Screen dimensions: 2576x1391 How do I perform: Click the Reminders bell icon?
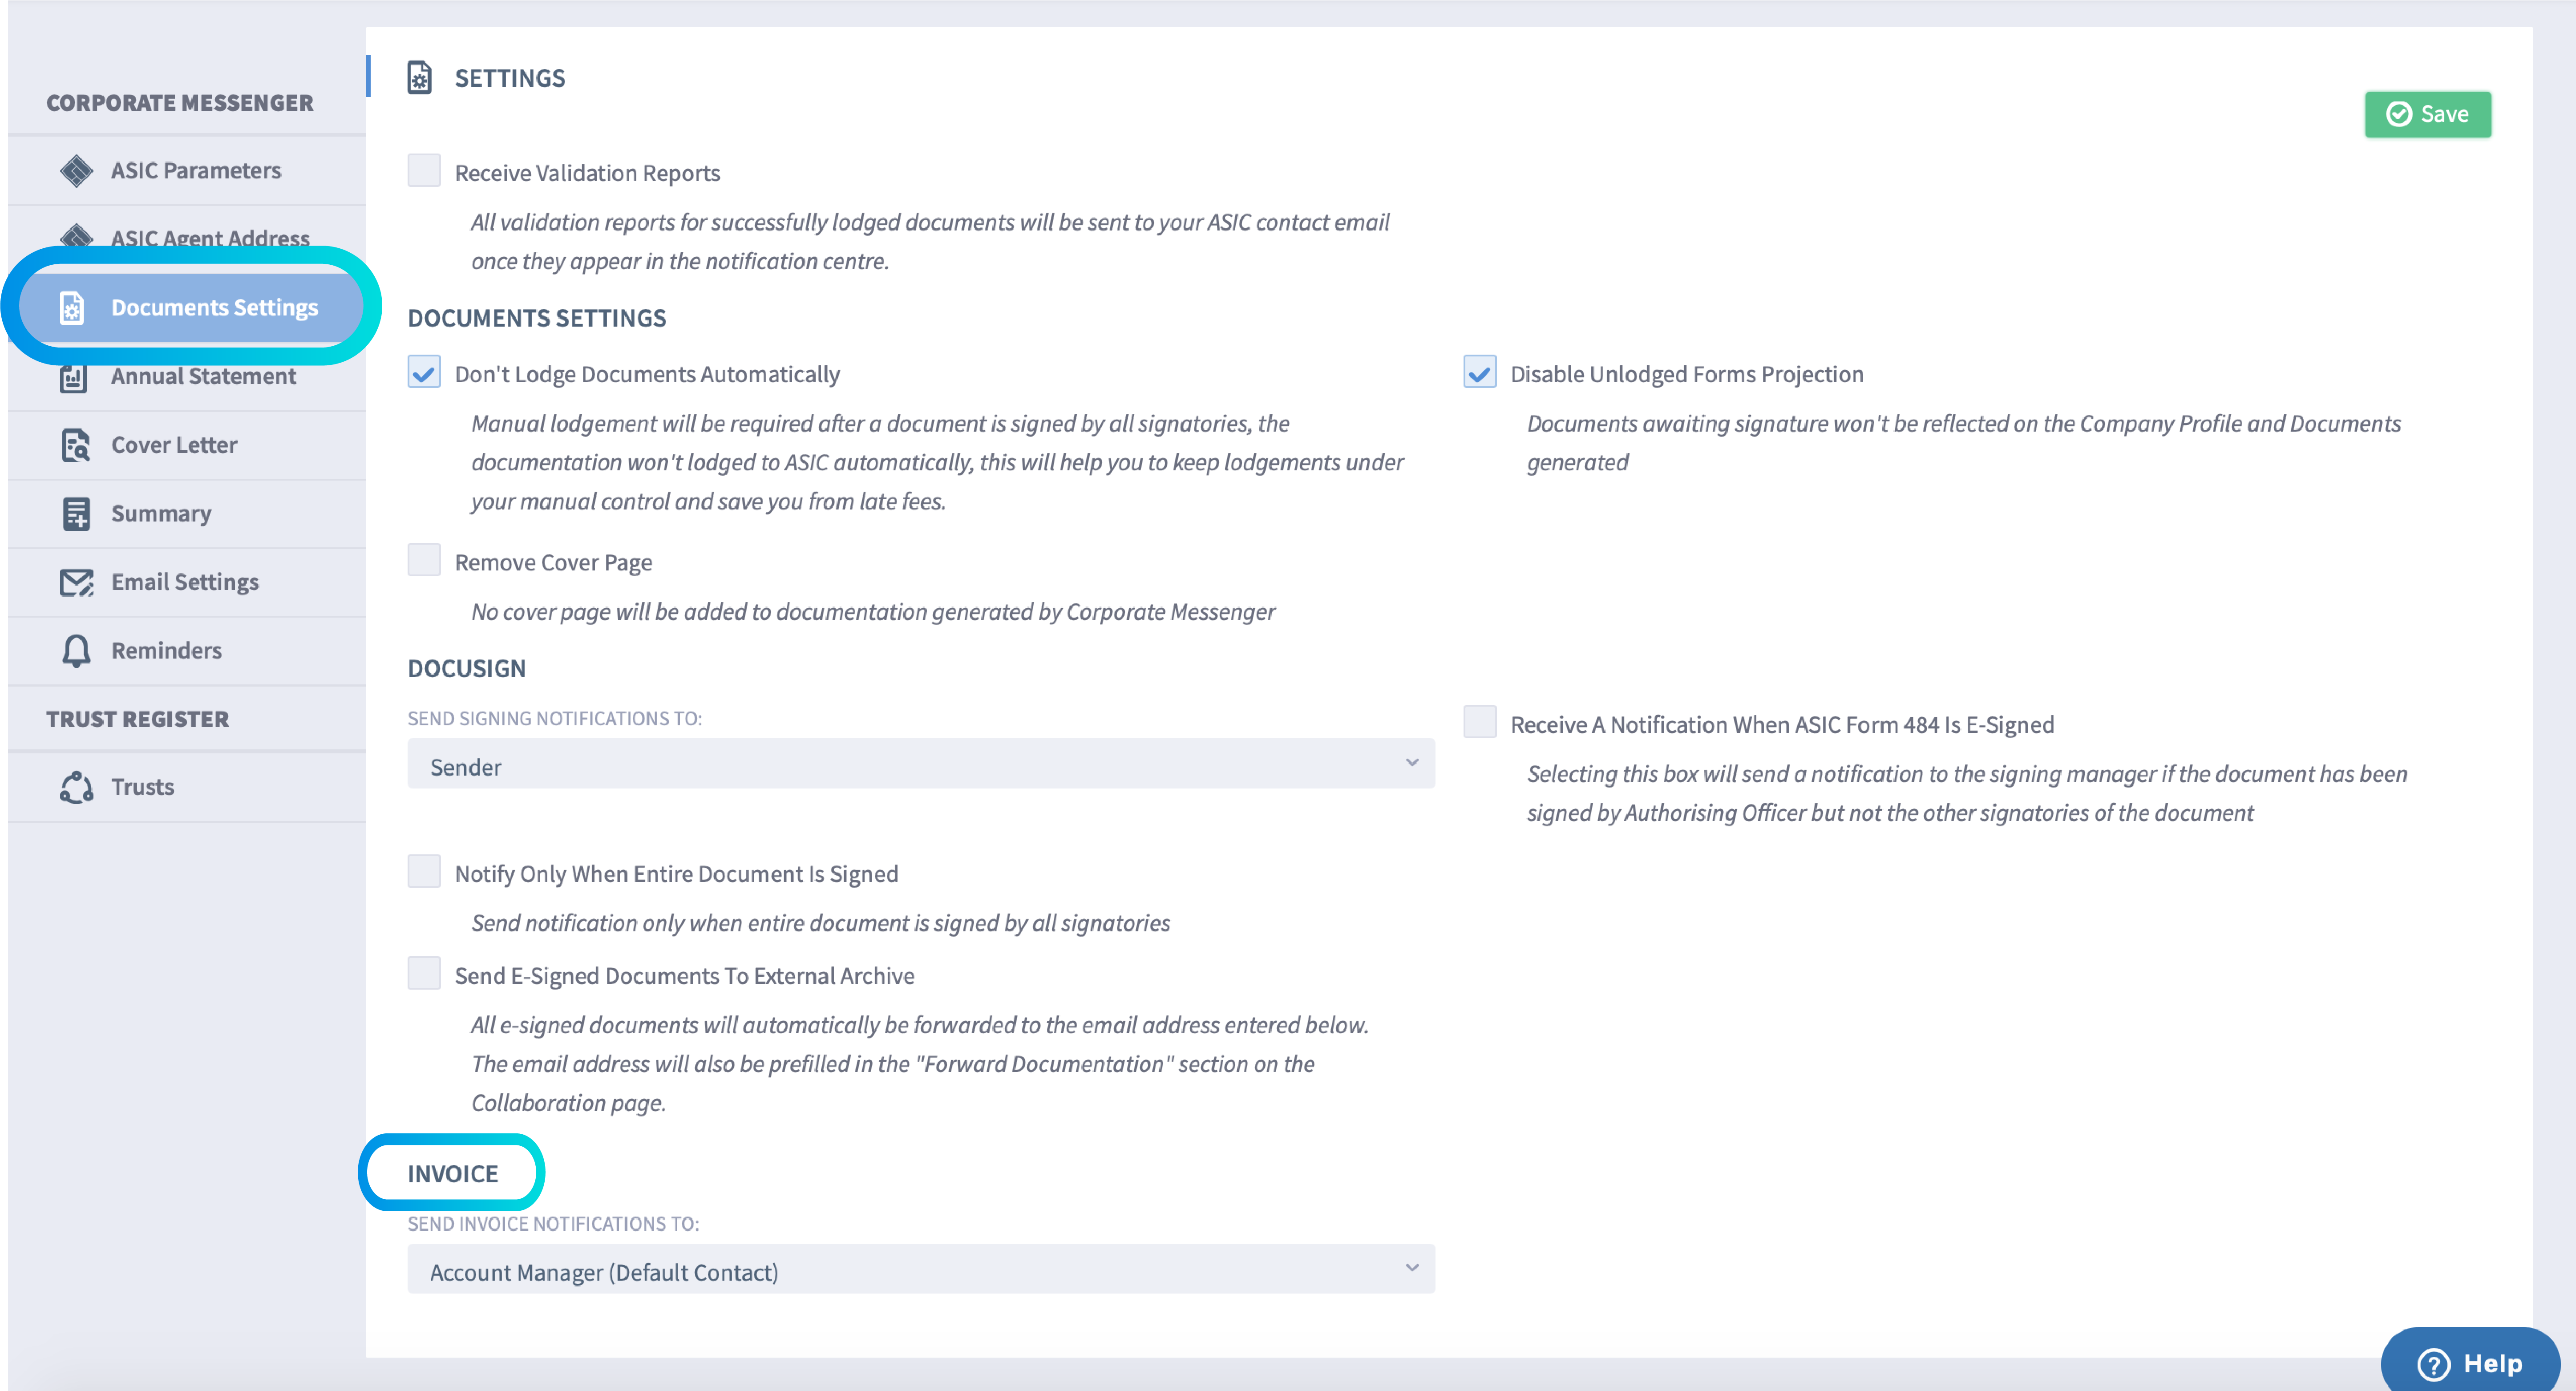(x=76, y=651)
